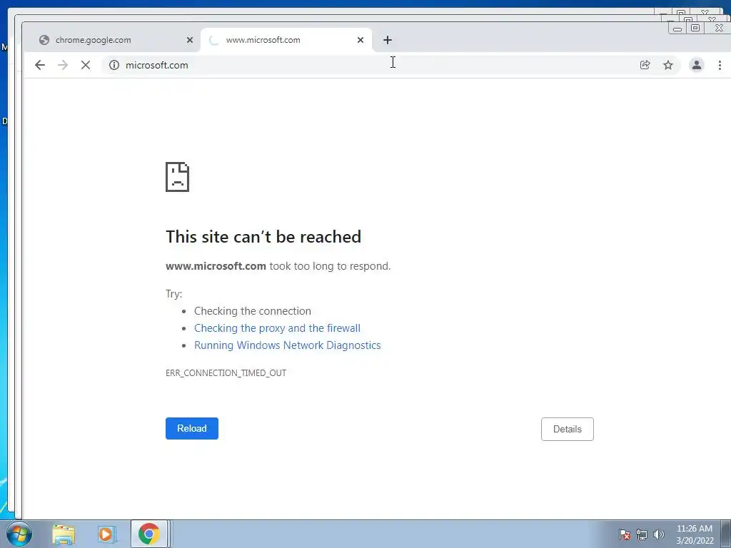Viewport: 731px width, 548px height.
Task: Run Windows Network Diagnostics link
Action: 287,345
